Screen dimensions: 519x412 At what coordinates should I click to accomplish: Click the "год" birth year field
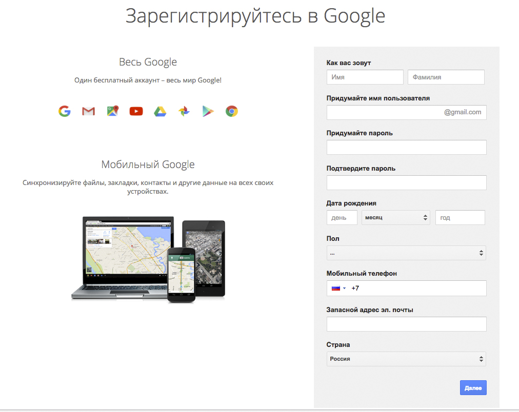(460, 218)
